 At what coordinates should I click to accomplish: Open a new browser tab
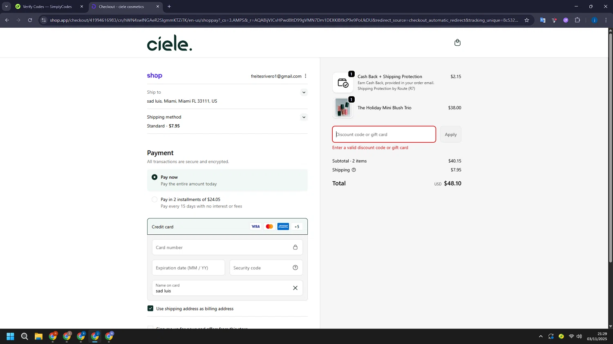(169, 7)
